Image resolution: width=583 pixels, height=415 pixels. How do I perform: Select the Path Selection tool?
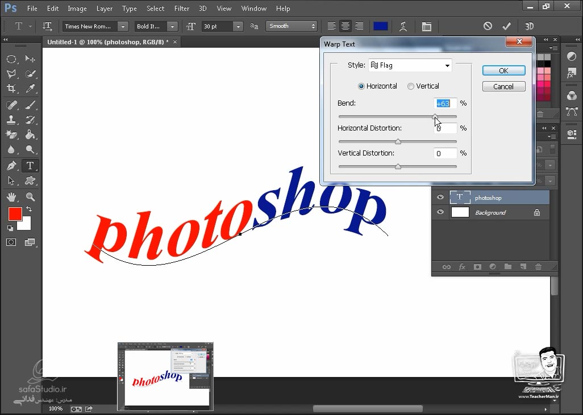[x=11, y=181]
